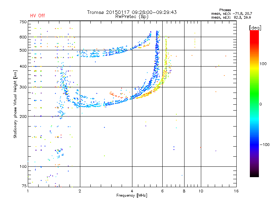Click the x-axis label '6'

click(162, 191)
